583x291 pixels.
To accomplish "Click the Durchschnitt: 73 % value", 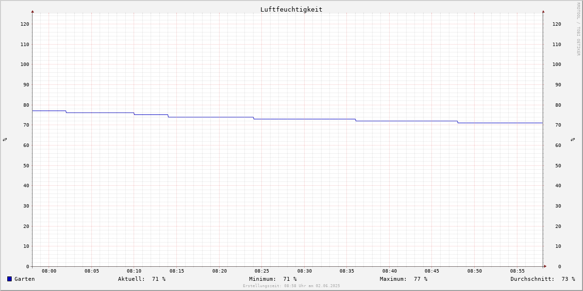I will point(543,279).
